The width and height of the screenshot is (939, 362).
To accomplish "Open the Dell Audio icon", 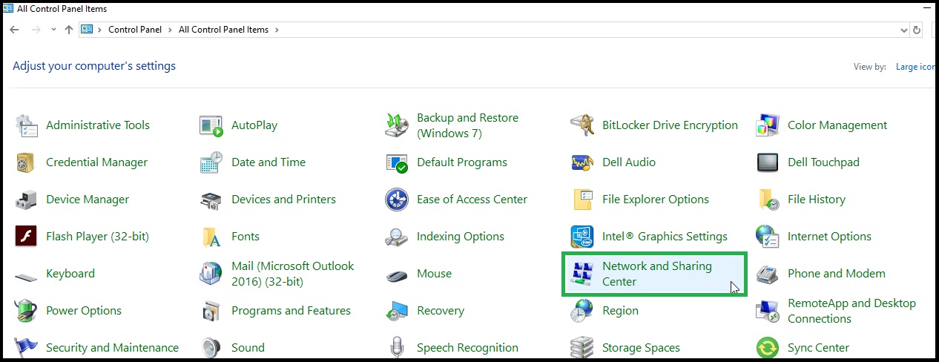I will pos(582,162).
